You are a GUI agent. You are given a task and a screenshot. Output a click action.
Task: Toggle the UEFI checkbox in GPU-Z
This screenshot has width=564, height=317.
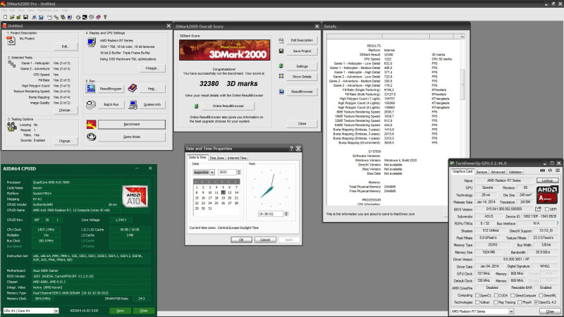[547, 209]
